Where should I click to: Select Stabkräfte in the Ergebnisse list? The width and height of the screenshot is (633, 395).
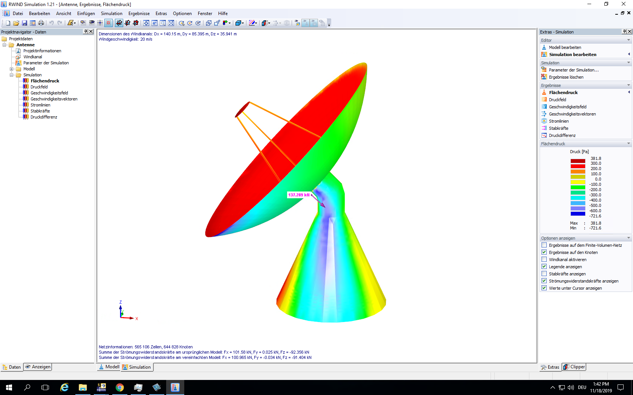pyautogui.click(x=558, y=128)
